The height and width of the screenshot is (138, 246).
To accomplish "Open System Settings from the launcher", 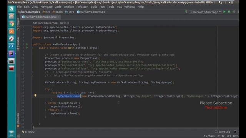I will pyautogui.click(x=11, y=39).
